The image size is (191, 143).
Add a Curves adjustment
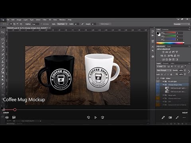tap(170, 52)
